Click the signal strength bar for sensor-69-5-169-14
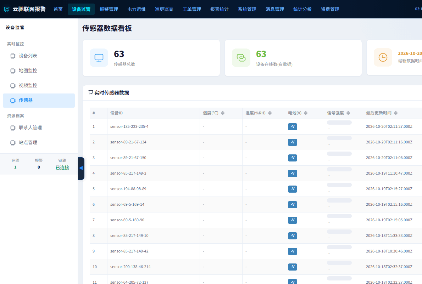The image size is (422, 284). [x=339, y=200]
